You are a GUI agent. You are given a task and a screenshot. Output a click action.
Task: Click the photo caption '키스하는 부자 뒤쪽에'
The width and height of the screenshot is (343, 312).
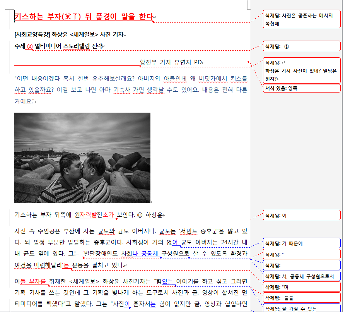pyautogui.click(x=43, y=215)
